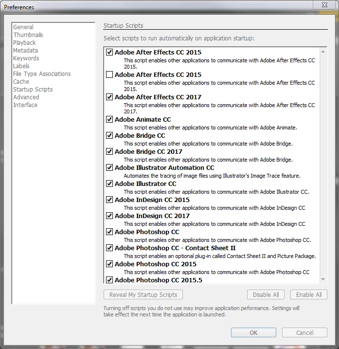The image size is (339, 349).
Task: Confirm preferences with OK
Action: (253, 332)
